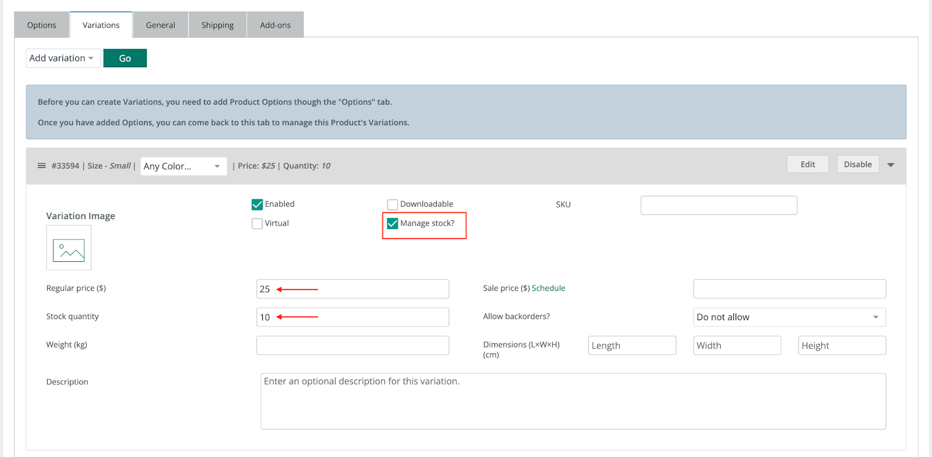The height and width of the screenshot is (457, 932).
Task: Collapse the variation panel with the arrow
Action: (x=891, y=165)
